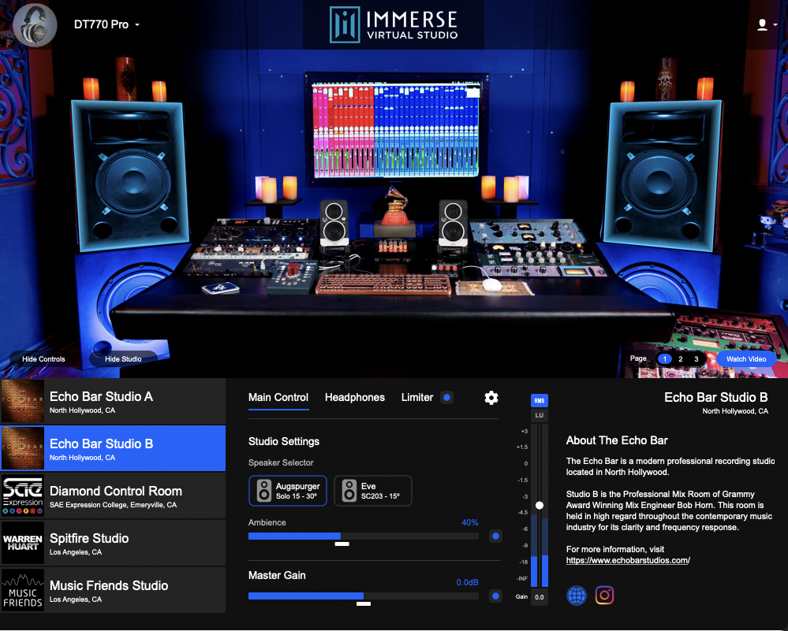Click the DT770 Pro headphone image

(x=35, y=24)
